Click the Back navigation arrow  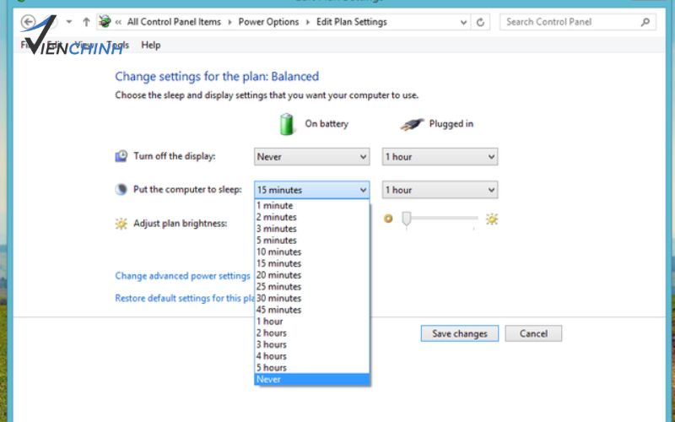click(x=29, y=22)
